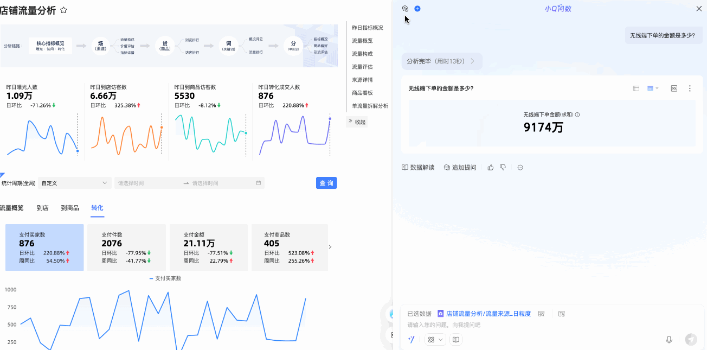
Task: Switch to 流量概览 tab
Action: pos(11,208)
